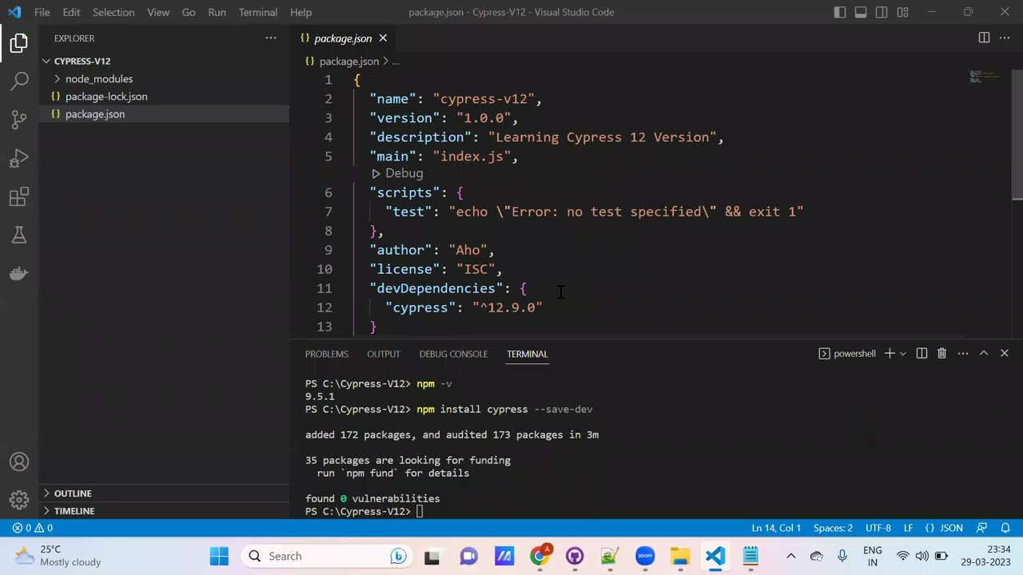Open terminal panel more actions ellipsis
The height and width of the screenshot is (575, 1023).
point(963,354)
